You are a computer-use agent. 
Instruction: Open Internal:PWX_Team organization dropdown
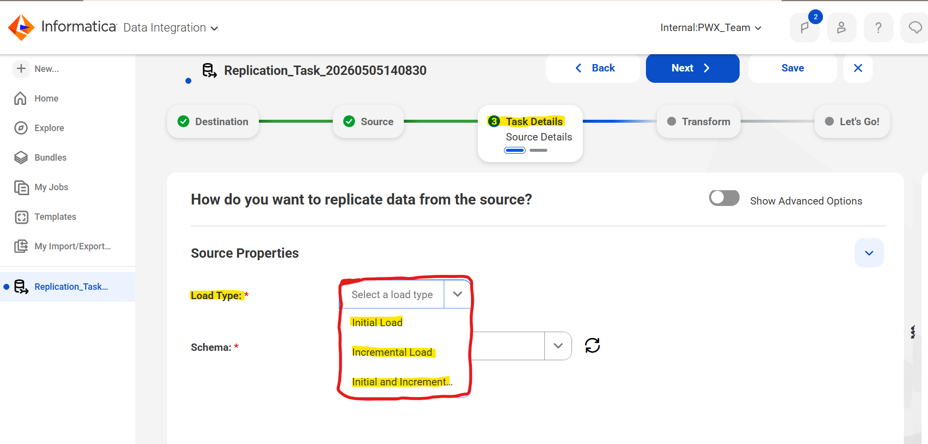click(711, 28)
